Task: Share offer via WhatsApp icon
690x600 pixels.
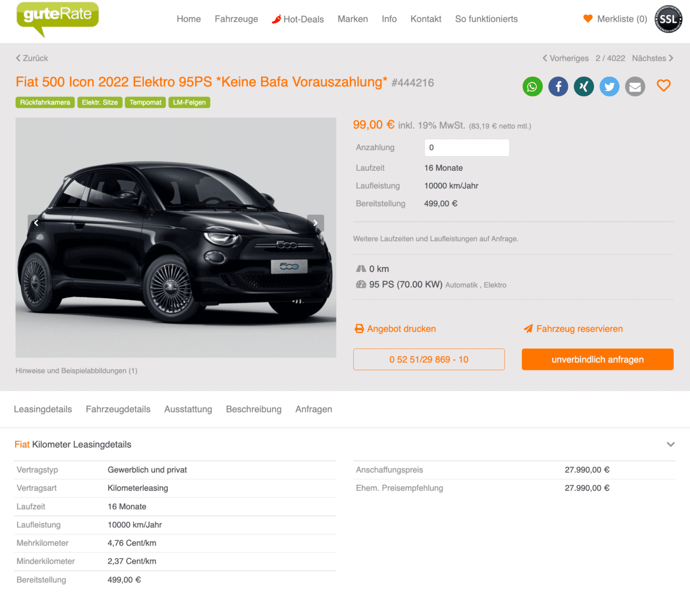Action: coord(532,87)
